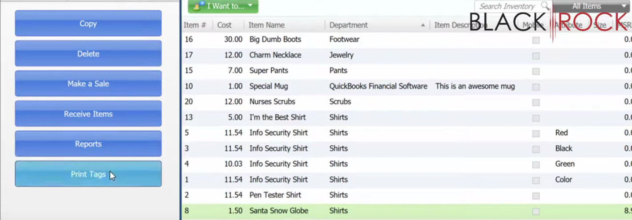The height and width of the screenshot is (220, 632).
Task: Click Print Tags button
Action: (88, 174)
